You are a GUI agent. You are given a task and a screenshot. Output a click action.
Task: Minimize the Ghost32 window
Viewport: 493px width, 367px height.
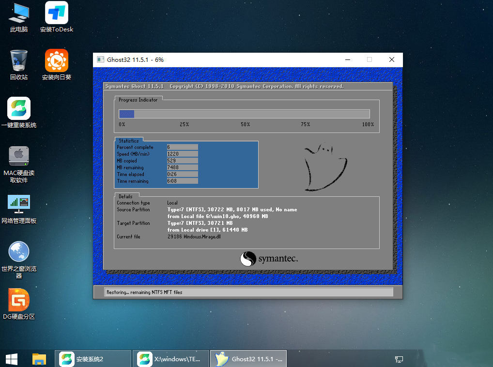pyautogui.click(x=347, y=59)
